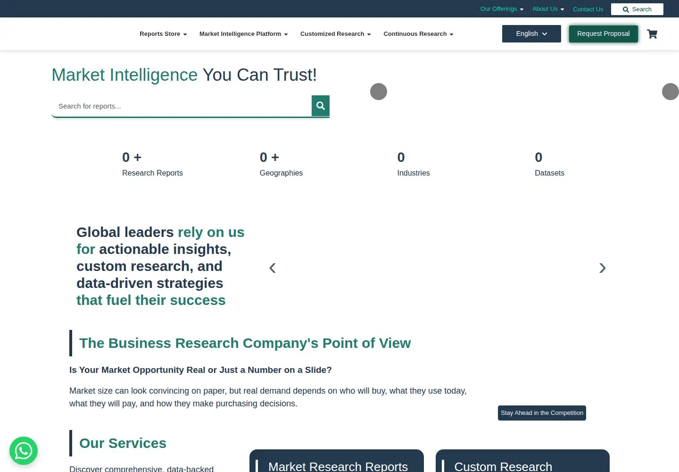Click the Datasets counter label
The width and height of the screenshot is (679, 472).
tap(549, 173)
